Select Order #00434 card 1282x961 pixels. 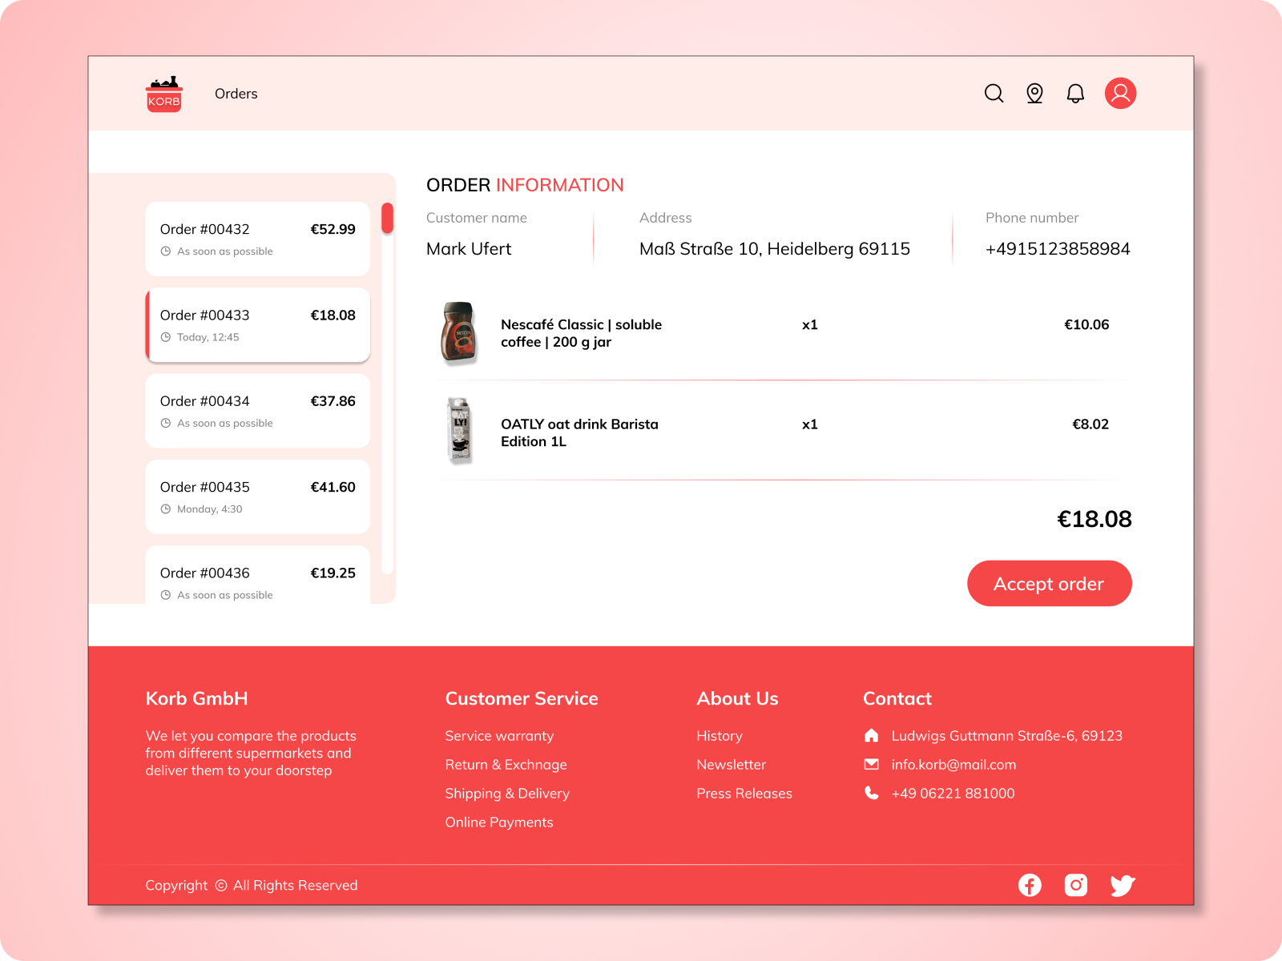[258, 411]
